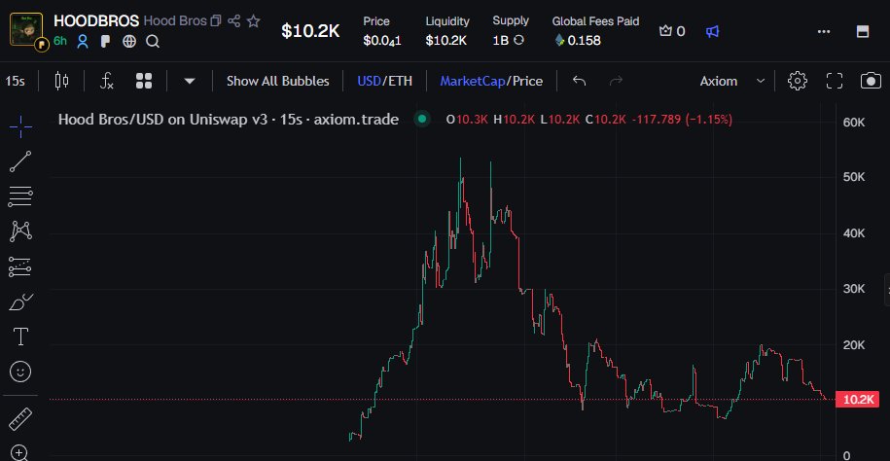Image resolution: width=890 pixels, height=461 pixels.
Task: Click the red 10.2K current price label
Action: click(x=858, y=399)
